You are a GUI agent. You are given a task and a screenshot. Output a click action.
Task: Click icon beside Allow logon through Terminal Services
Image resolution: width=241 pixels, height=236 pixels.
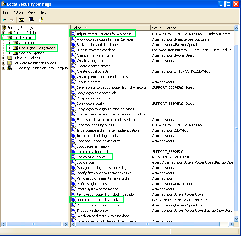(74, 39)
